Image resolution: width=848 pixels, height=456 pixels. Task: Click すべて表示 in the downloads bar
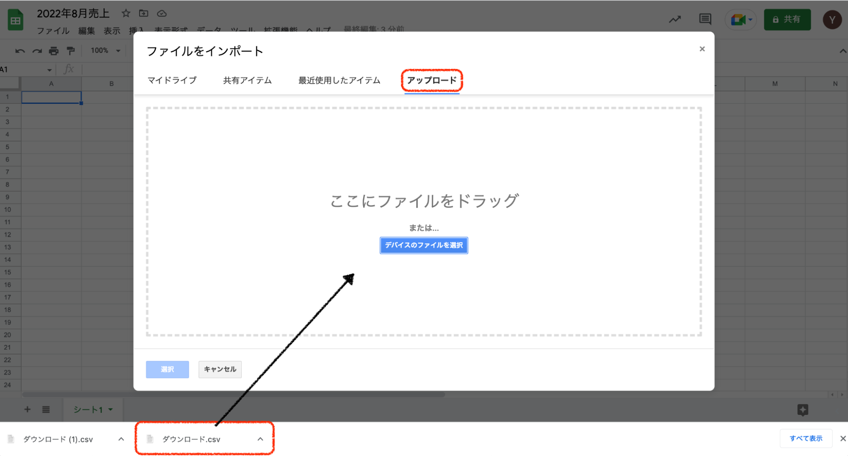pos(806,439)
